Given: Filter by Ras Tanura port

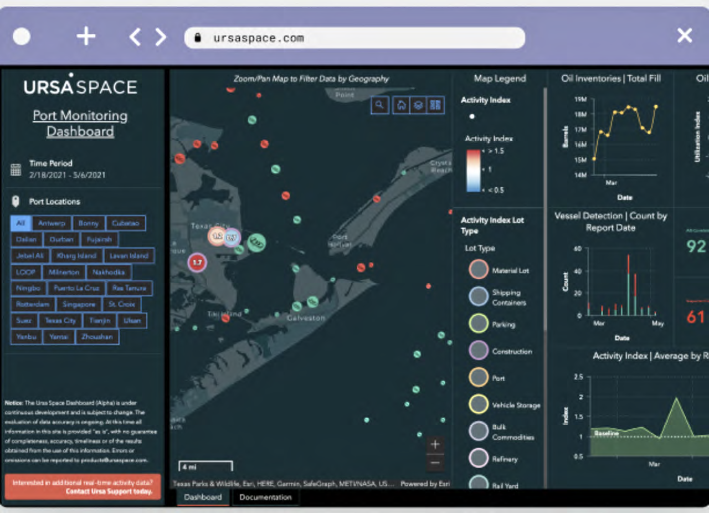Looking at the screenshot, I should coord(129,288).
